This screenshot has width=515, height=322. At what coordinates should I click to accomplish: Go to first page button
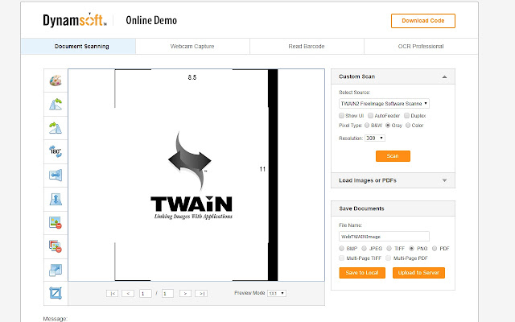coord(113,293)
